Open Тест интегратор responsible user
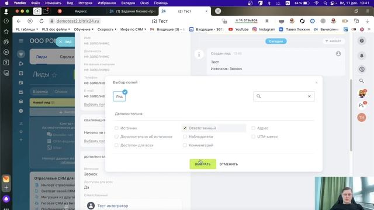This screenshot has height=210, width=374. [113, 206]
